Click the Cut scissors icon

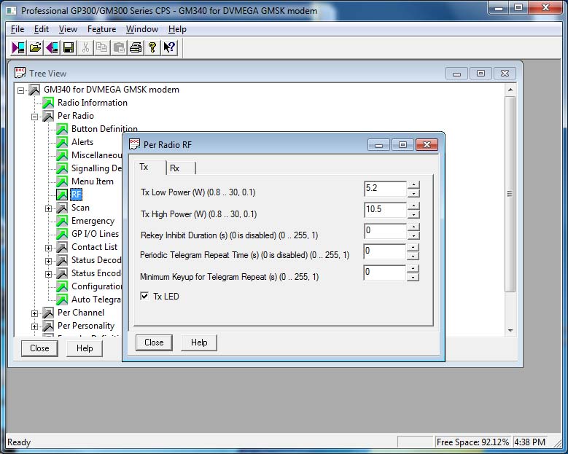(x=85, y=47)
